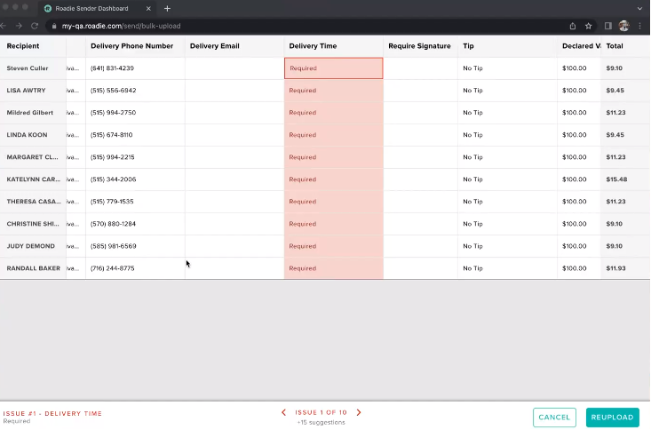Viewport: 651px width, 430px height.
Task: Select the $11.93 total value
Action: coord(615,268)
